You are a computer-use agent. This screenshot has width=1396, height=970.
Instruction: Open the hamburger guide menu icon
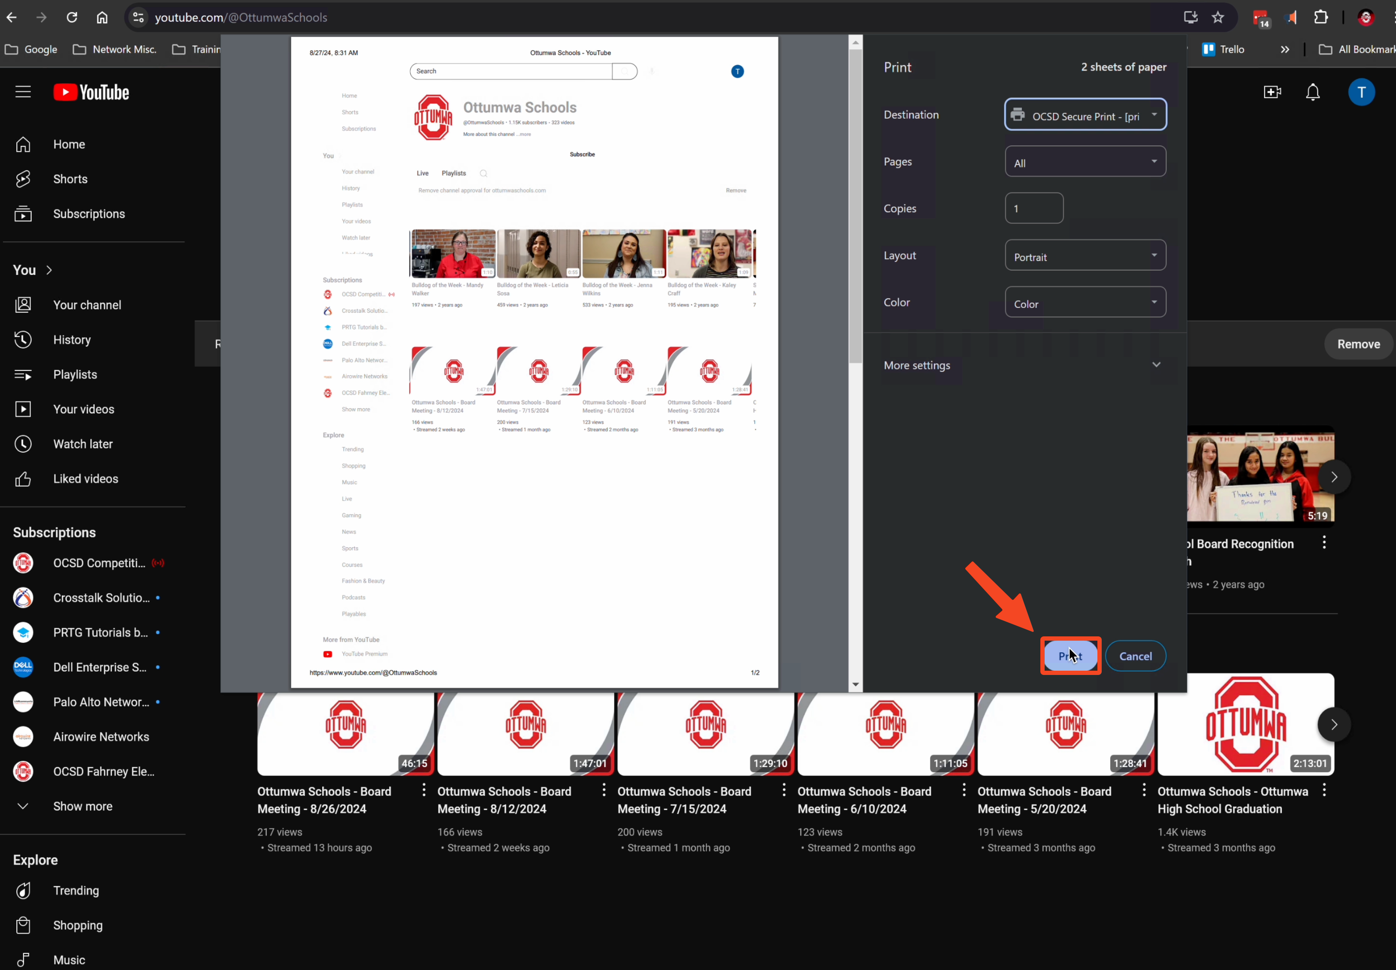(x=23, y=92)
